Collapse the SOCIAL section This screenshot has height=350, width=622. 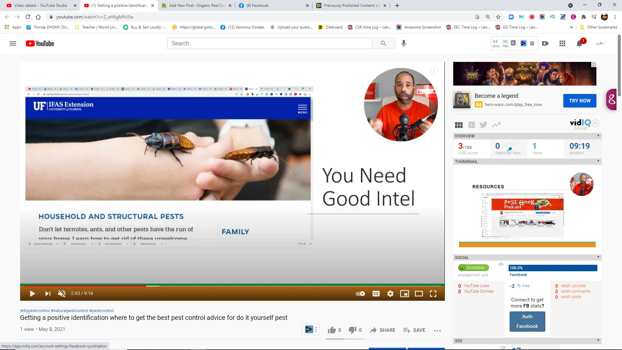coord(598,257)
